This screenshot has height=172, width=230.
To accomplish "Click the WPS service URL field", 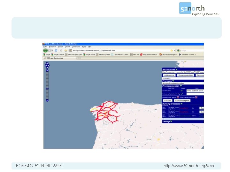I will tap(183, 72).
